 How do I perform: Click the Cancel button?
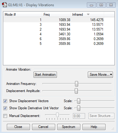pos(44,127)
